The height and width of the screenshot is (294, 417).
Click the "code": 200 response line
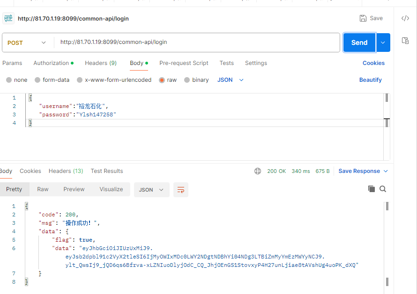pos(59,215)
